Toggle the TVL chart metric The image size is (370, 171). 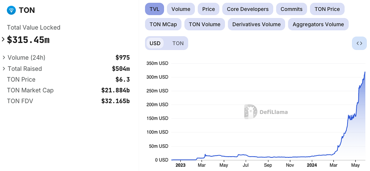pos(154,9)
